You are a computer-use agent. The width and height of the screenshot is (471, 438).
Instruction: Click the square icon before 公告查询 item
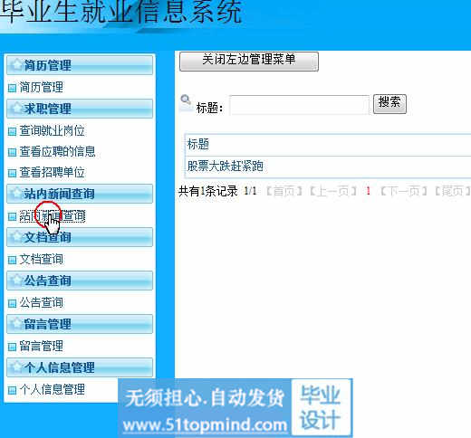pyautogui.click(x=12, y=303)
